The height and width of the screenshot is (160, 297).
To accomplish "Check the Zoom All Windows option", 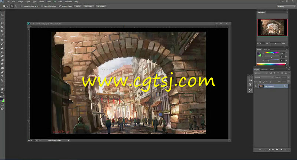I will (x=42, y=6).
